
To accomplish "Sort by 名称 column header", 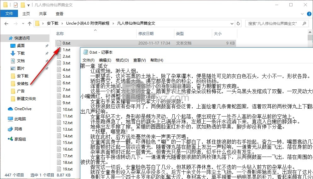I will click(x=60, y=33).
